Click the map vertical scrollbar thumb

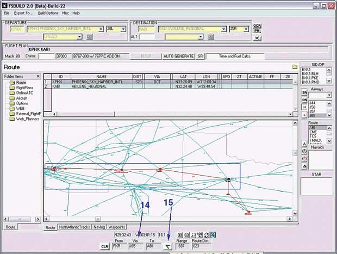(295, 153)
